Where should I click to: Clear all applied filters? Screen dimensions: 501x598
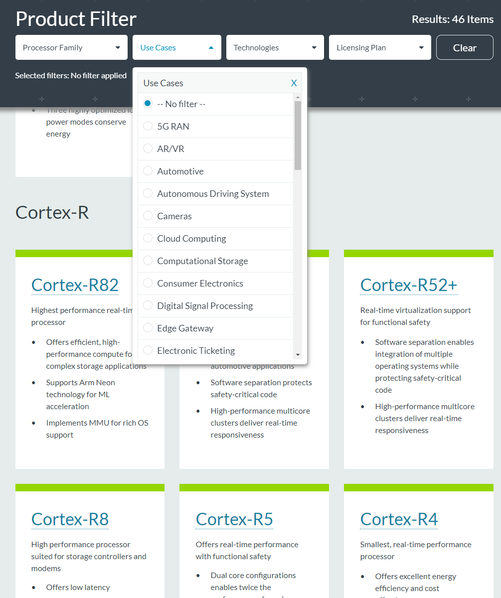tap(465, 47)
